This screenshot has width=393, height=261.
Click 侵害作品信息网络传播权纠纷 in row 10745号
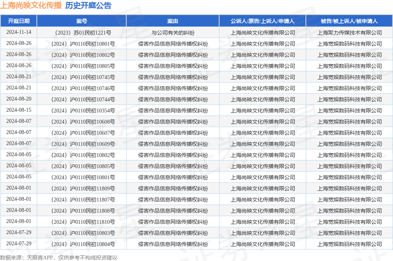173,77
